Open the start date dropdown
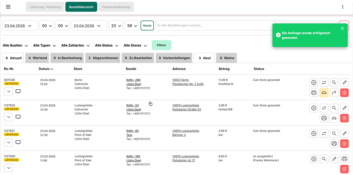The image size is (353, 175). [x=20, y=26]
